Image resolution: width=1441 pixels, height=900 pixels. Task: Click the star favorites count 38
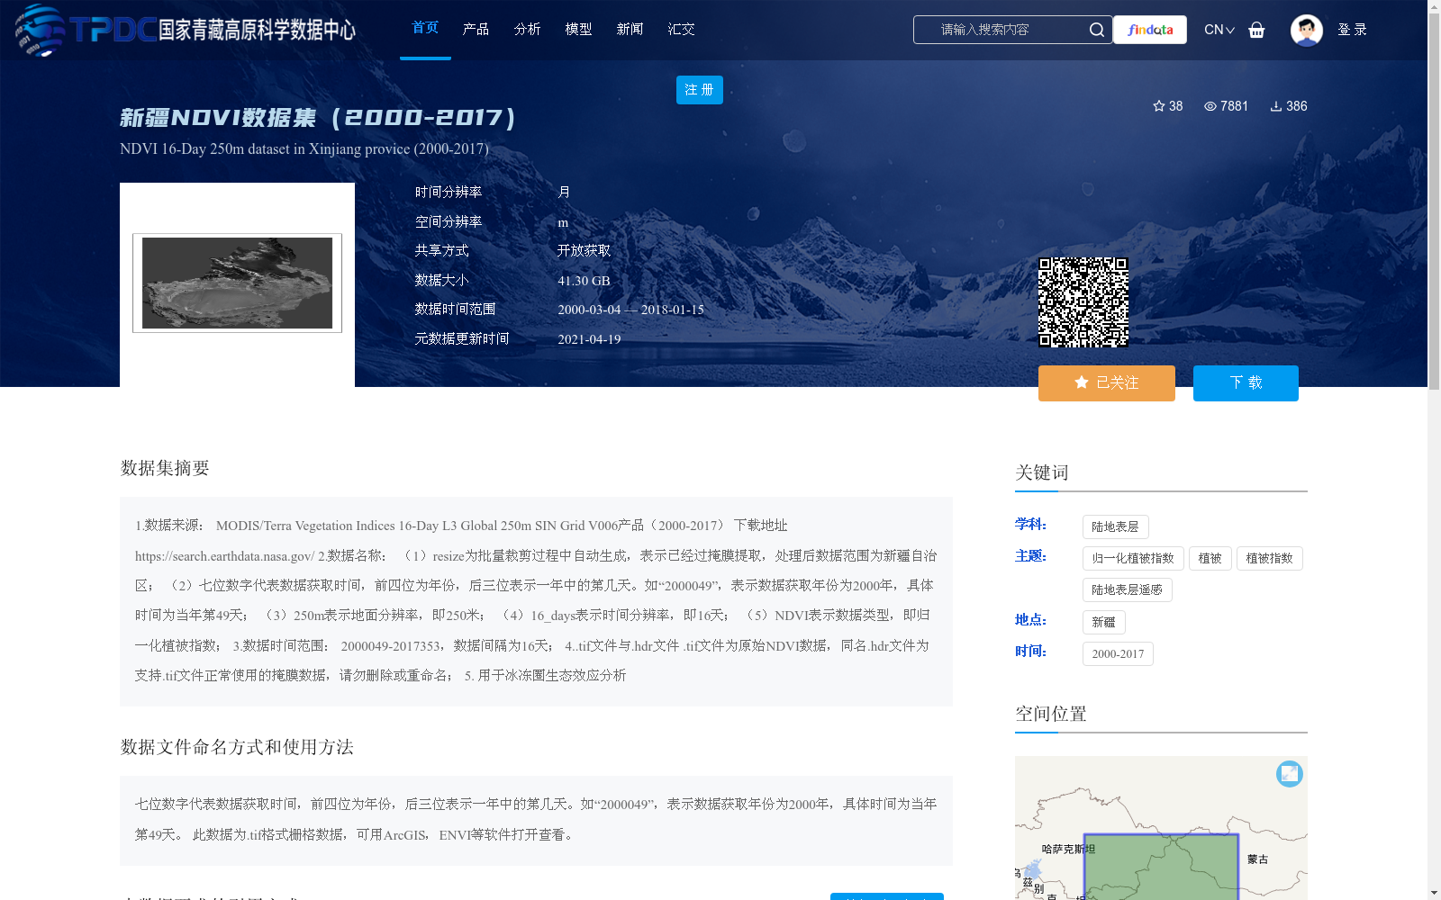[1168, 106]
